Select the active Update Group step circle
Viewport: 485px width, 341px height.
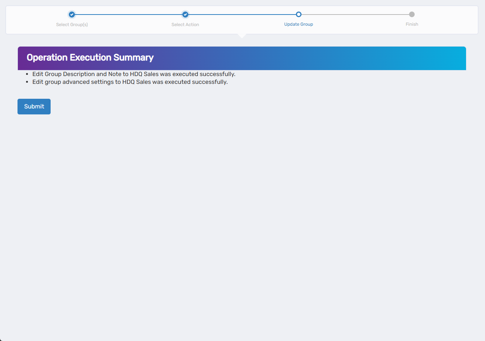299,14
